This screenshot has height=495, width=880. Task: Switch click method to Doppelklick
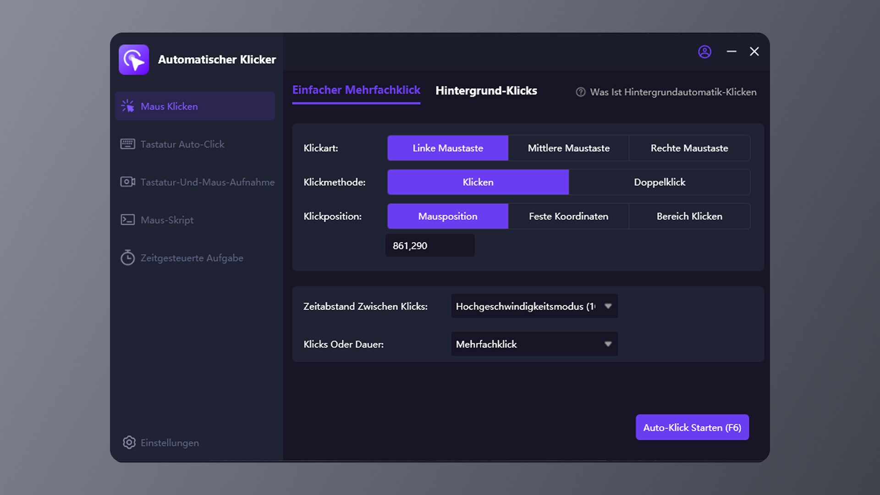[659, 182]
